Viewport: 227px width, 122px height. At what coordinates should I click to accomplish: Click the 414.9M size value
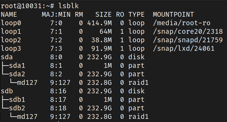pyautogui.click(x=99, y=23)
